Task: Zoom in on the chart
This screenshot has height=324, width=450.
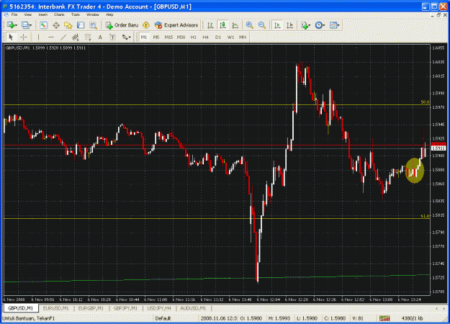Action: [249, 25]
